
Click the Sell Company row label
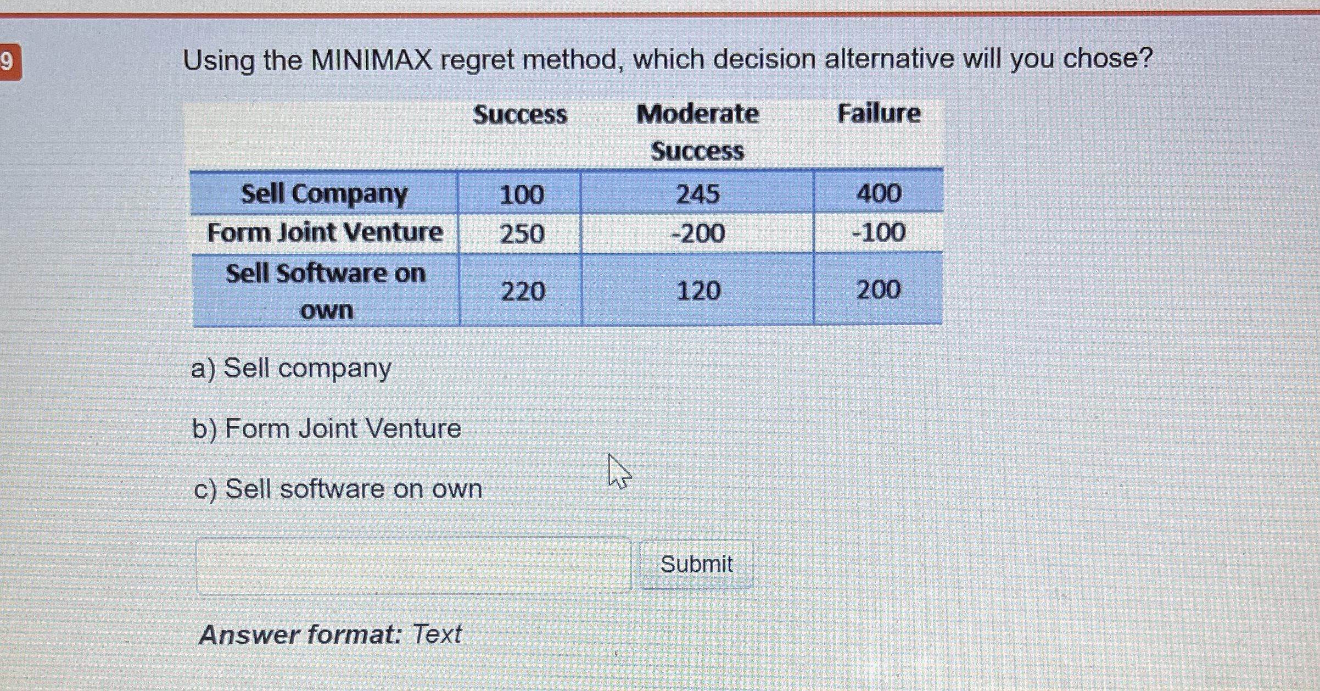pos(325,193)
